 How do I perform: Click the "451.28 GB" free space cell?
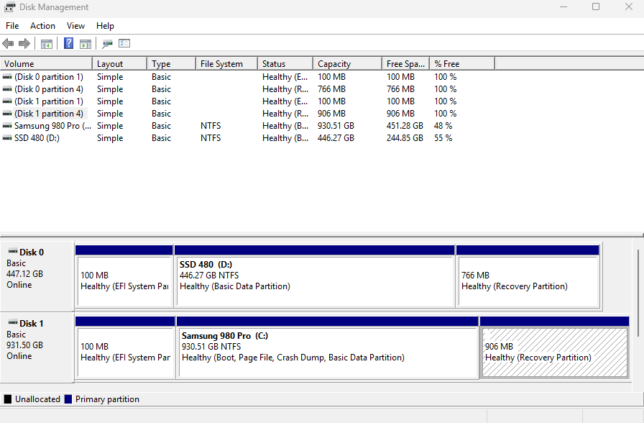(405, 126)
